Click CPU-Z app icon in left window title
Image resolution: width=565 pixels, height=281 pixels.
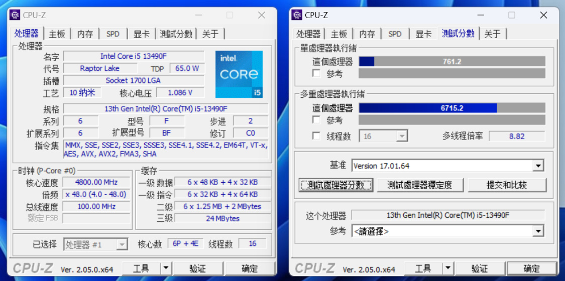15,15
